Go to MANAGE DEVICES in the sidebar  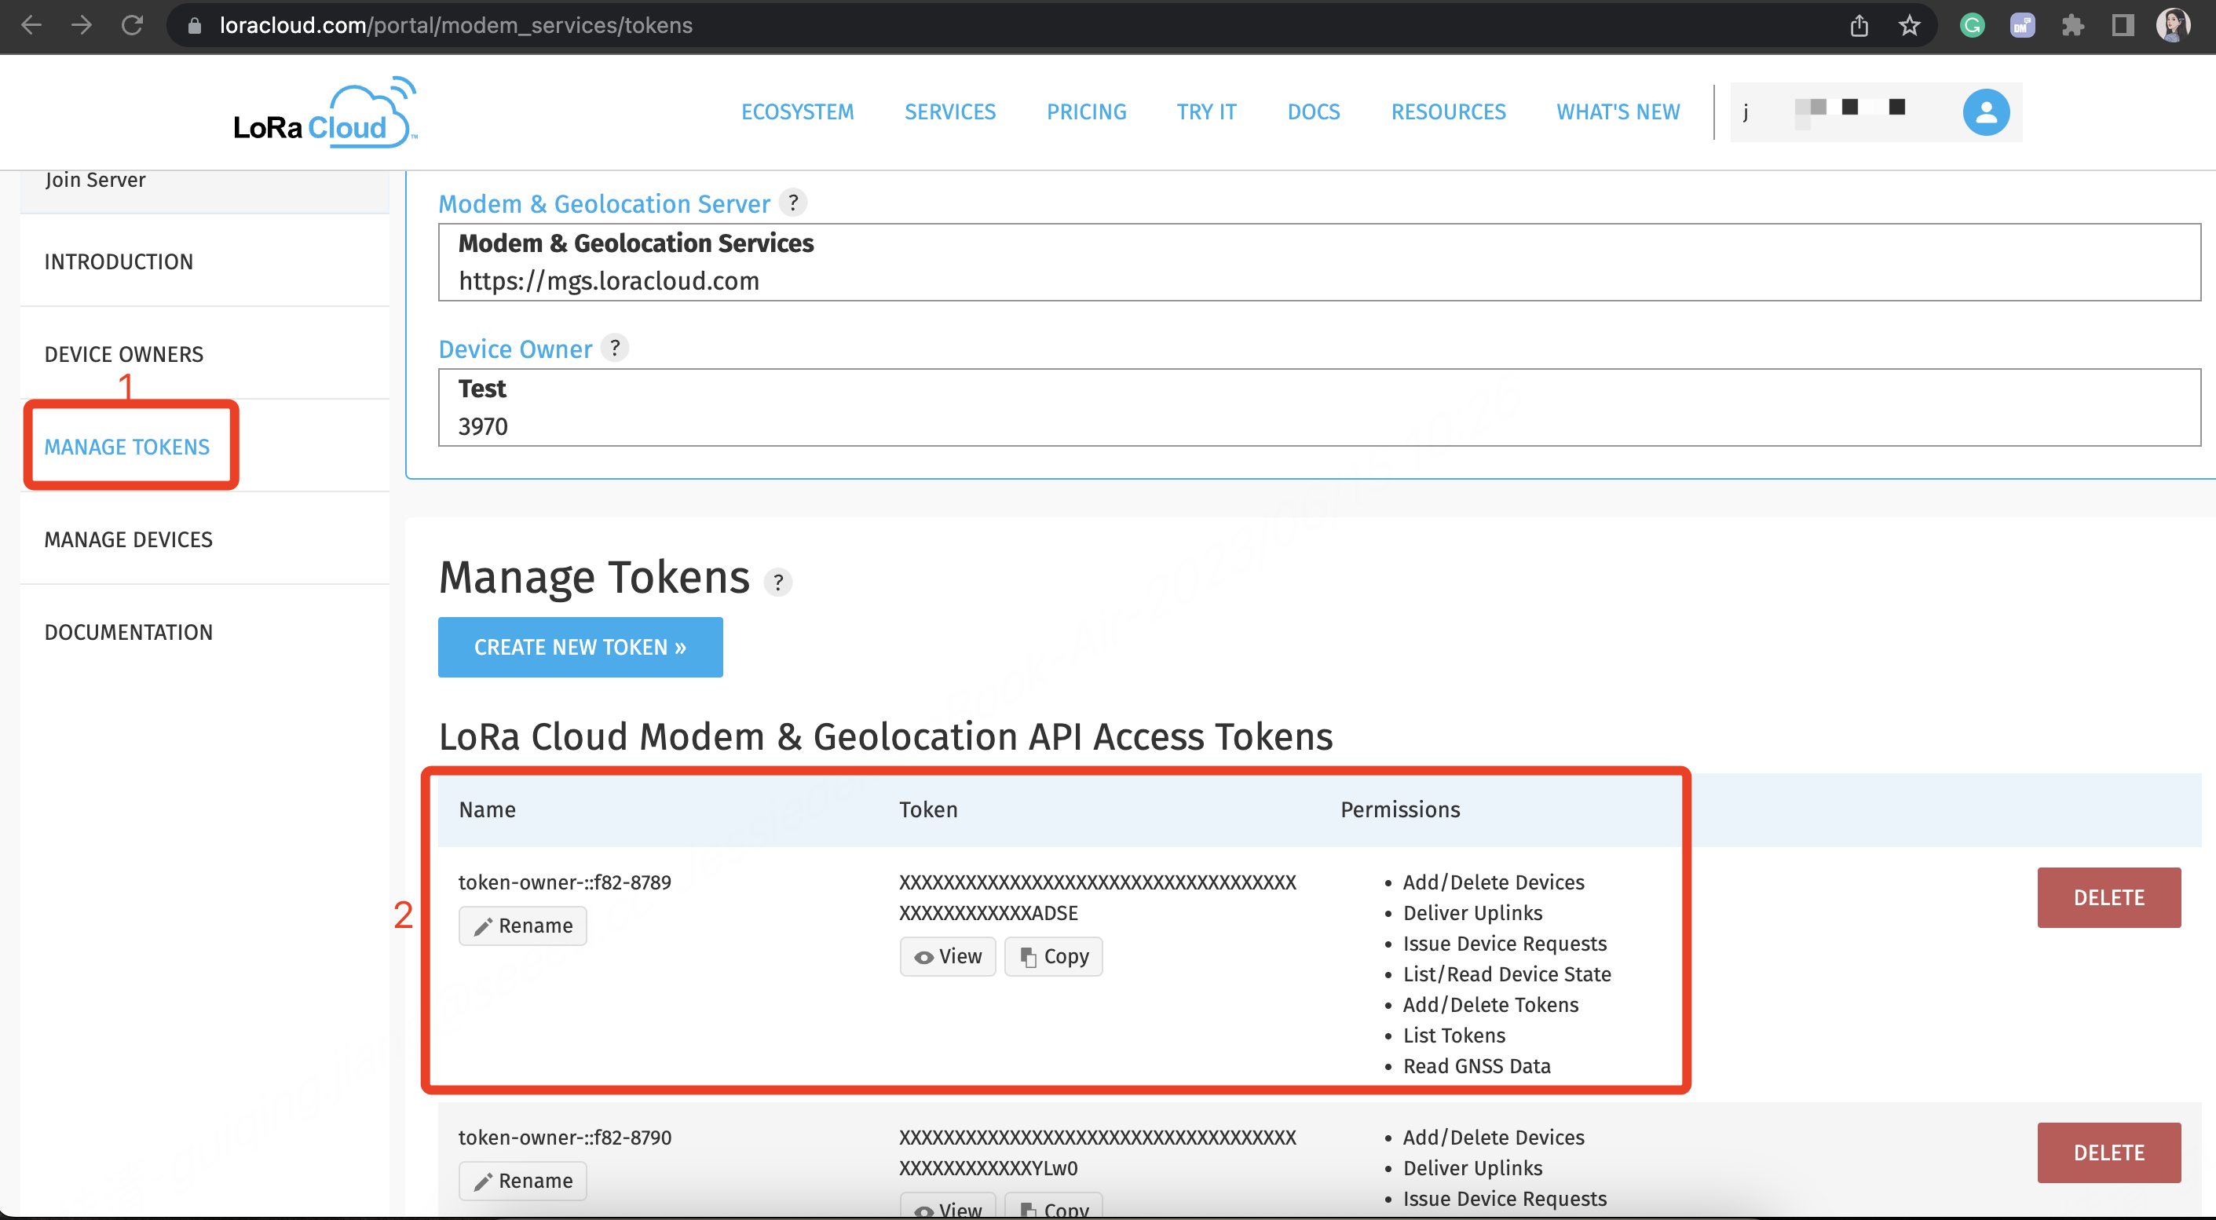[x=128, y=539]
